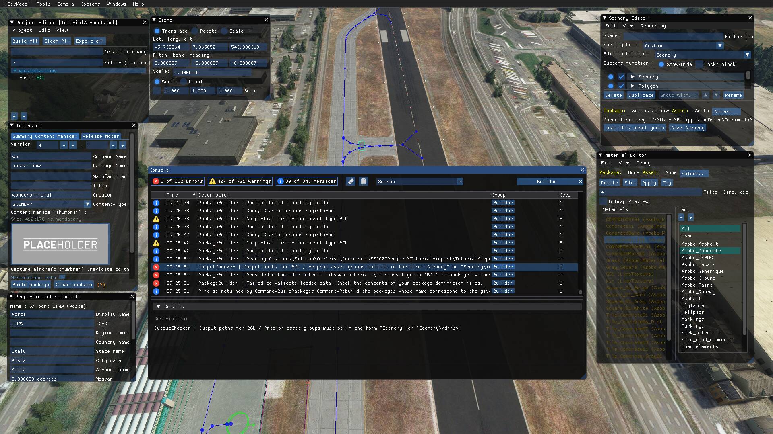This screenshot has height=434, width=773.
Task: Click move-up arrow in Scenery Editor
Action: click(x=705, y=95)
